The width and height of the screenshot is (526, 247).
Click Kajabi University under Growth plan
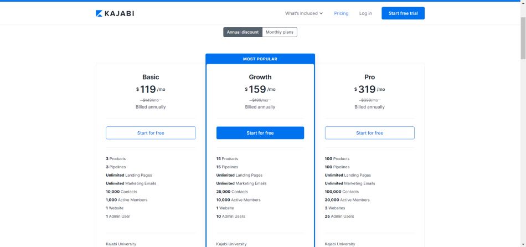(231, 244)
